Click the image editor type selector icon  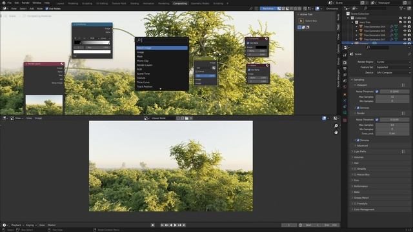click(5, 118)
